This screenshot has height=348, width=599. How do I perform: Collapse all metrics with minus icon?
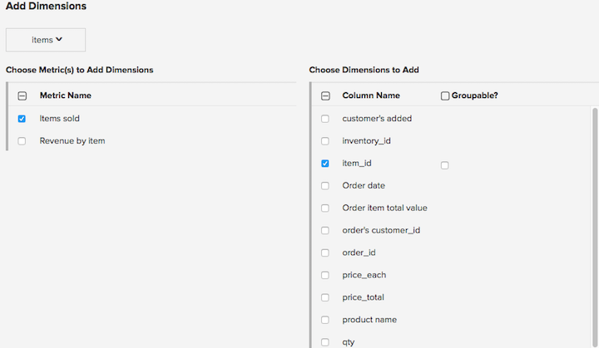click(22, 96)
